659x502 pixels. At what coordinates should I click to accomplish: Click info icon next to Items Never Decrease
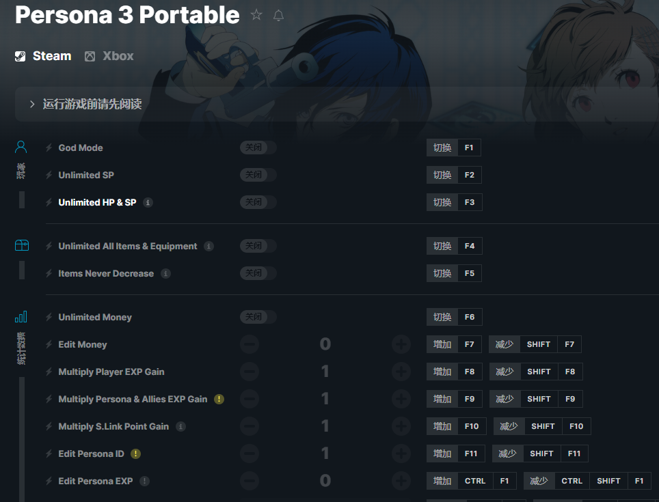coord(165,273)
